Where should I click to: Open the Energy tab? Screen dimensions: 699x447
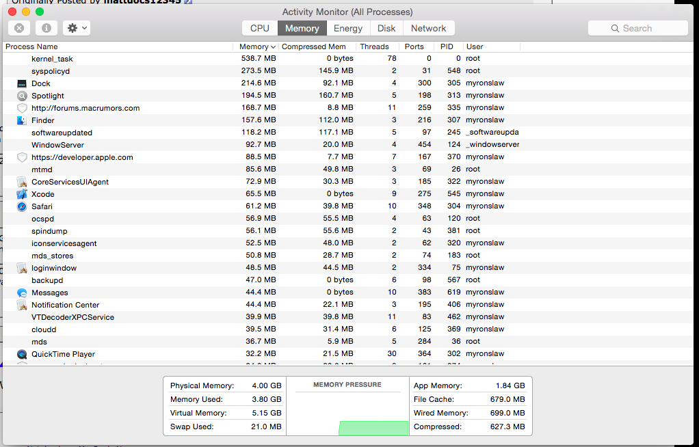[x=348, y=28]
